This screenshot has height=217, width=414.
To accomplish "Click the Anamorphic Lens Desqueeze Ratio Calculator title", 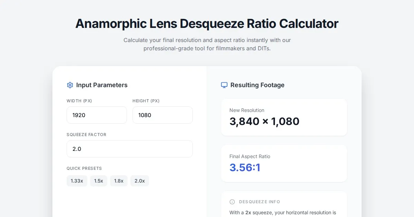I will [207, 23].
